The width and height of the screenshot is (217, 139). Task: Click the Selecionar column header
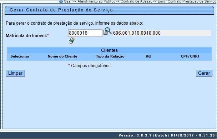20,56
